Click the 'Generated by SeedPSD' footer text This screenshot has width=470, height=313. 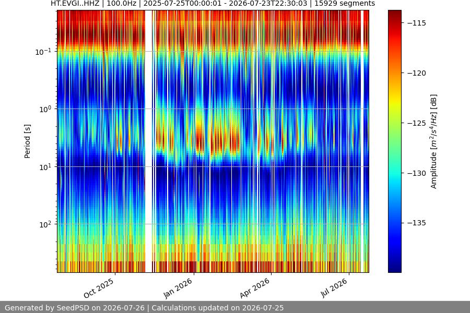coord(144,308)
